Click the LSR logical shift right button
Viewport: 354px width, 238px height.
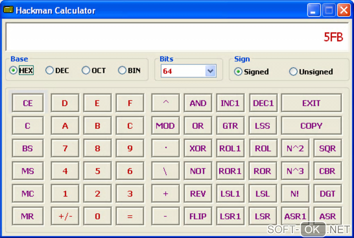tap(263, 216)
